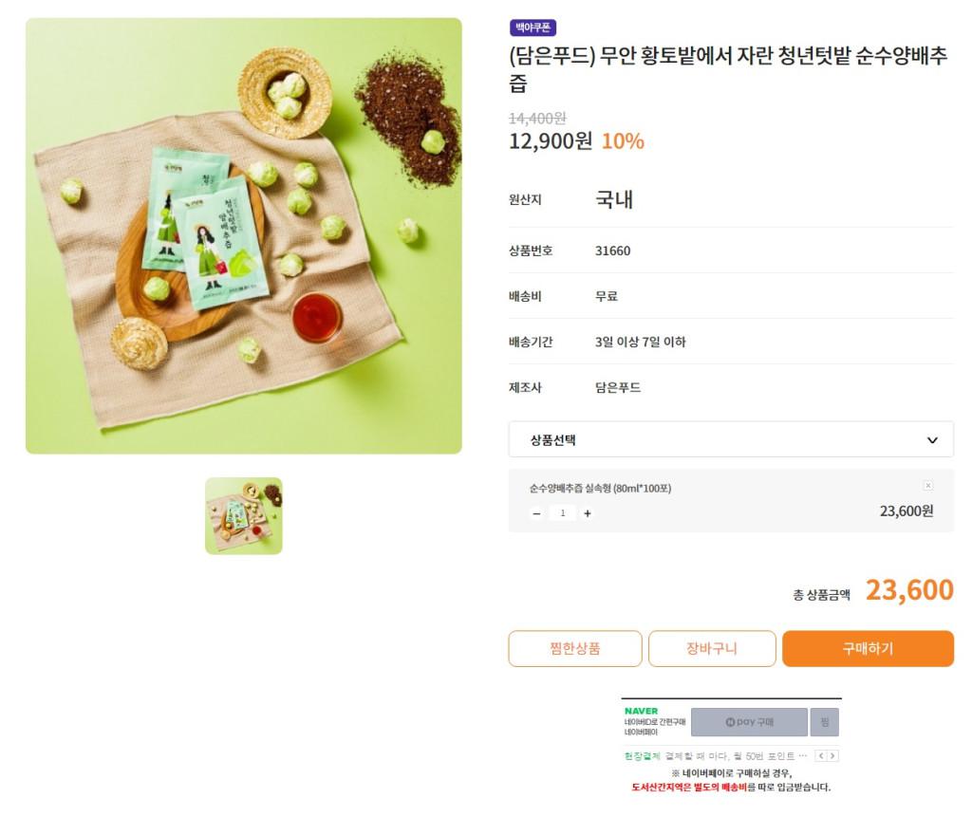Click the NAVER logo text

point(641,711)
